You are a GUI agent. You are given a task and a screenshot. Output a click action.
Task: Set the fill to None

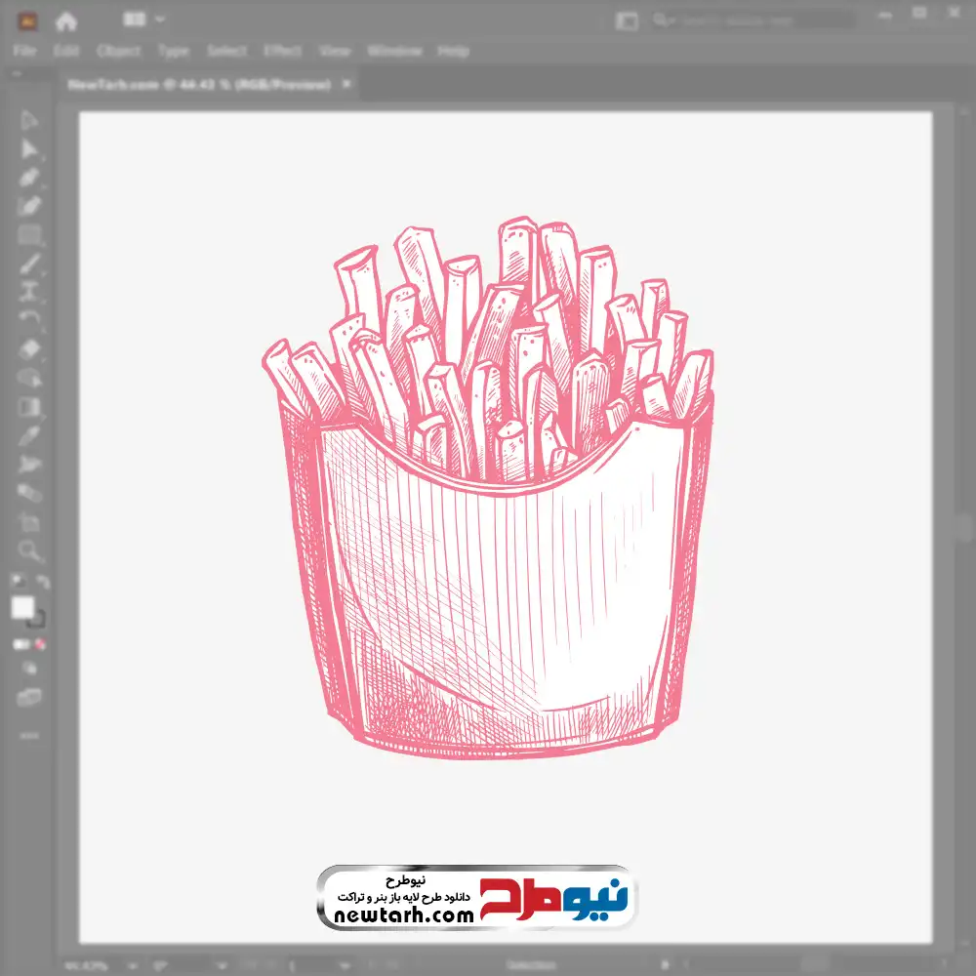(x=41, y=644)
